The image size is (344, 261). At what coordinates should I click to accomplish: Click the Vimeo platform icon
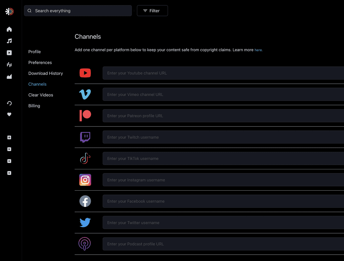[x=85, y=94]
